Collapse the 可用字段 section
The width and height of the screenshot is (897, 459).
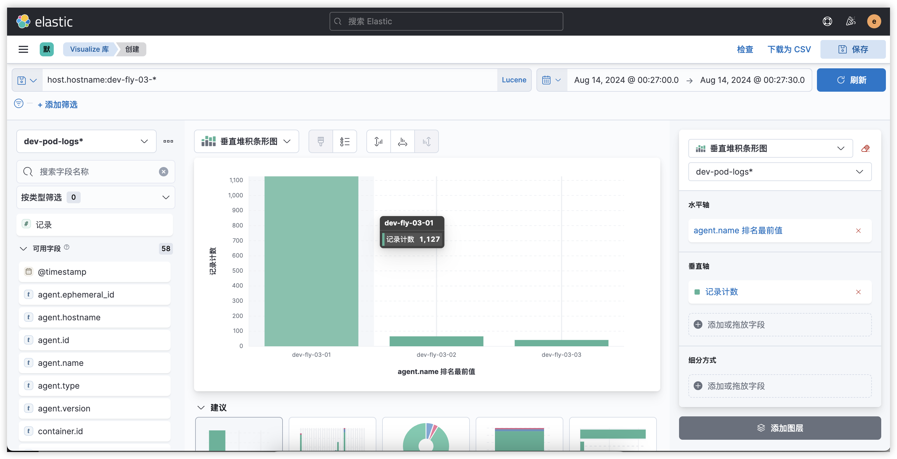(23, 248)
